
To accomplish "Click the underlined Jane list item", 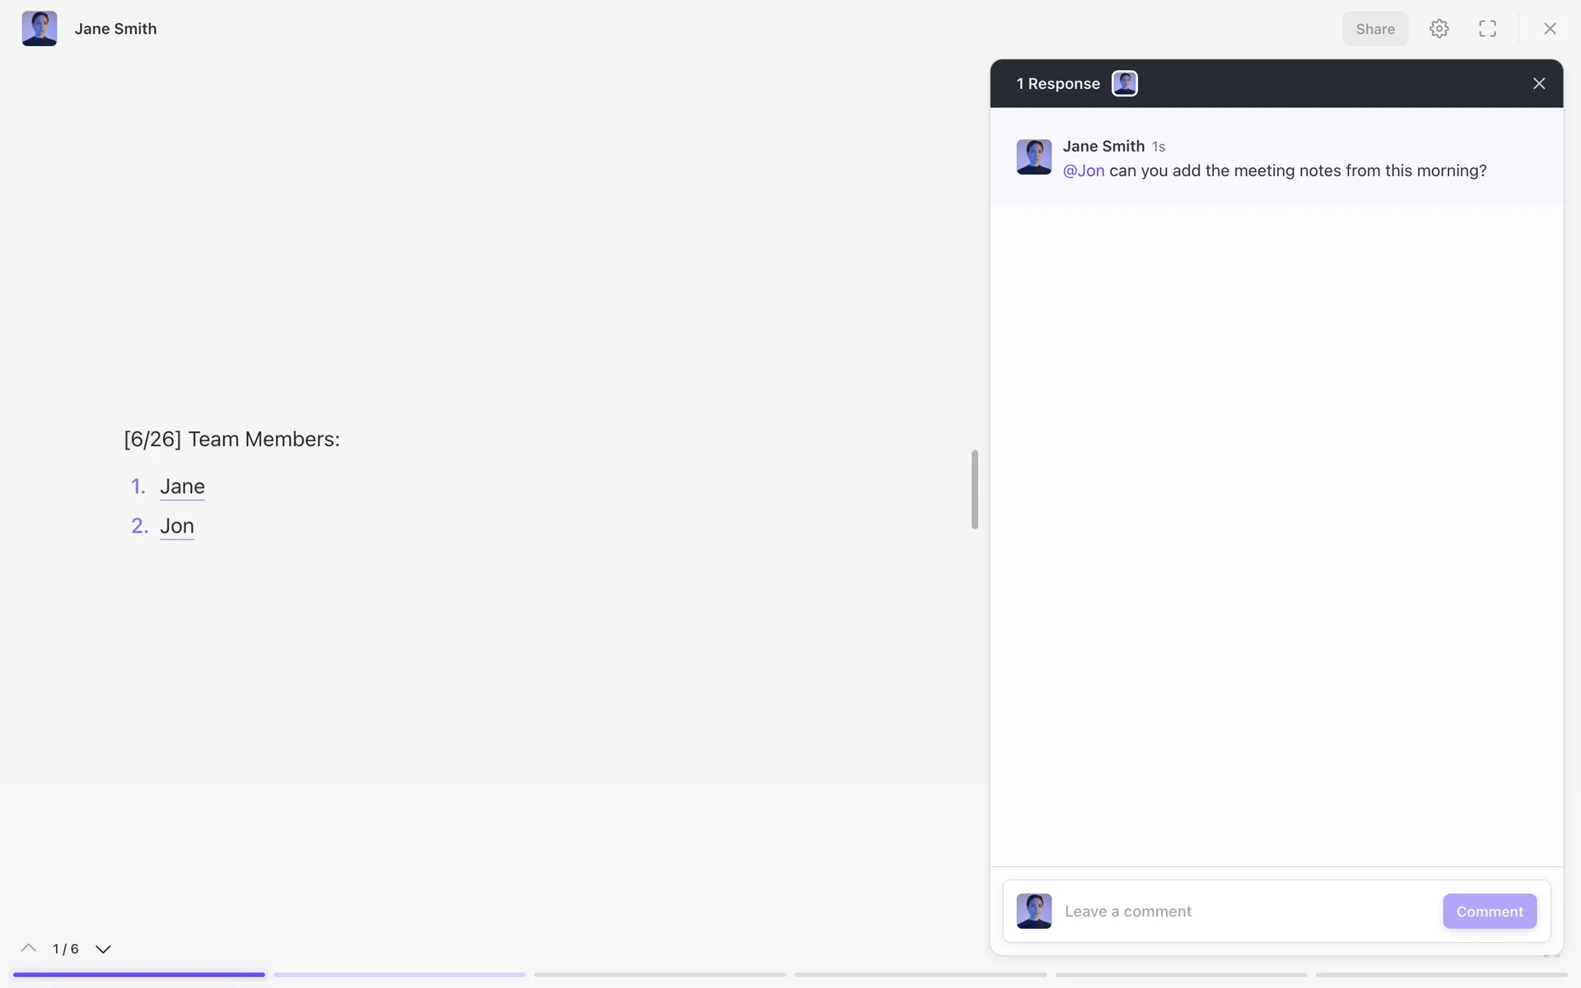I will [182, 487].
